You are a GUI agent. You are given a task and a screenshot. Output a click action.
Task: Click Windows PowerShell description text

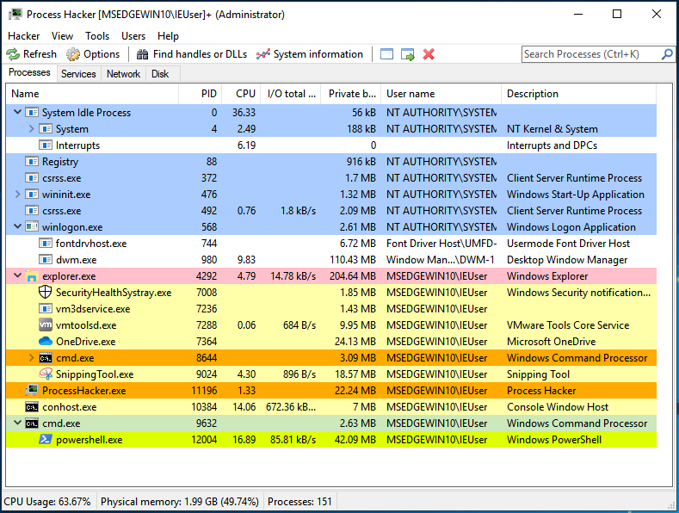(x=554, y=440)
